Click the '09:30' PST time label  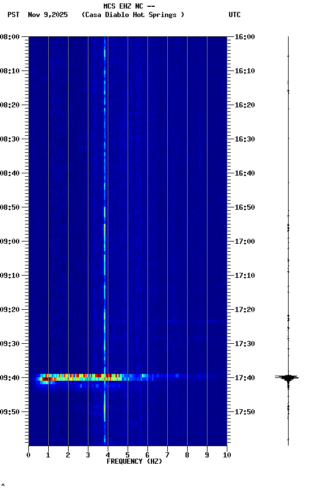pyautogui.click(x=10, y=344)
